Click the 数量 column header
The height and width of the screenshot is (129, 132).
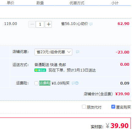(40, 3)
